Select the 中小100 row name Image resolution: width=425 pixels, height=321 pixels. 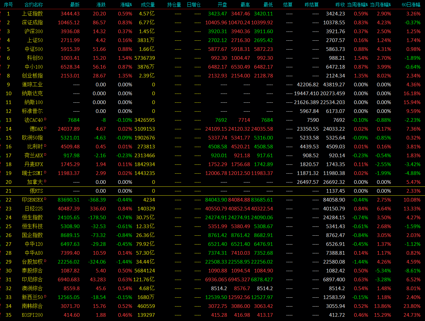(33, 67)
